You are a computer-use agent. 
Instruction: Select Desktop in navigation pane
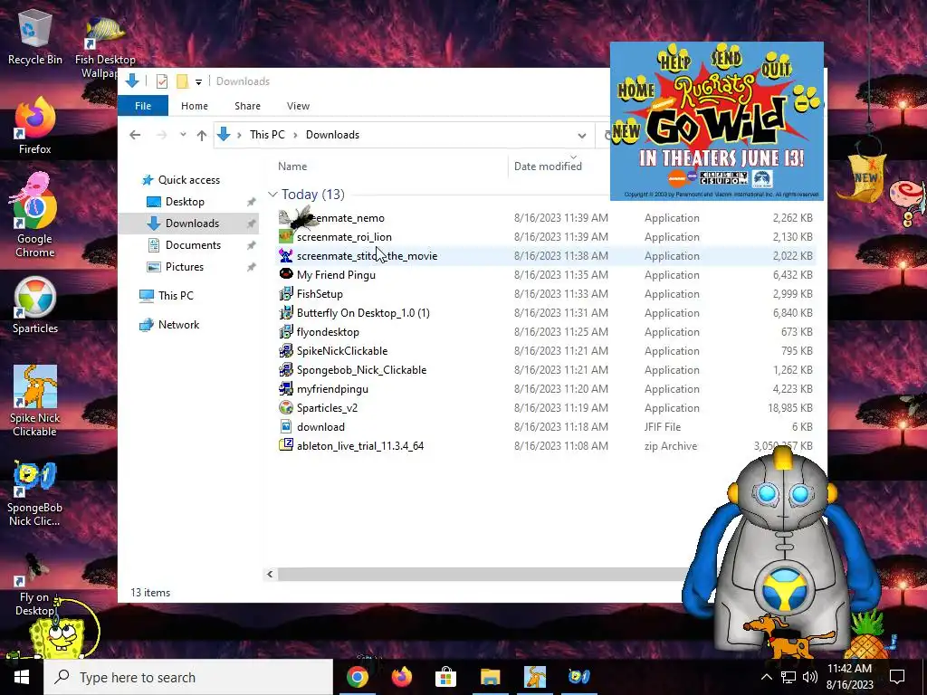pos(185,202)
